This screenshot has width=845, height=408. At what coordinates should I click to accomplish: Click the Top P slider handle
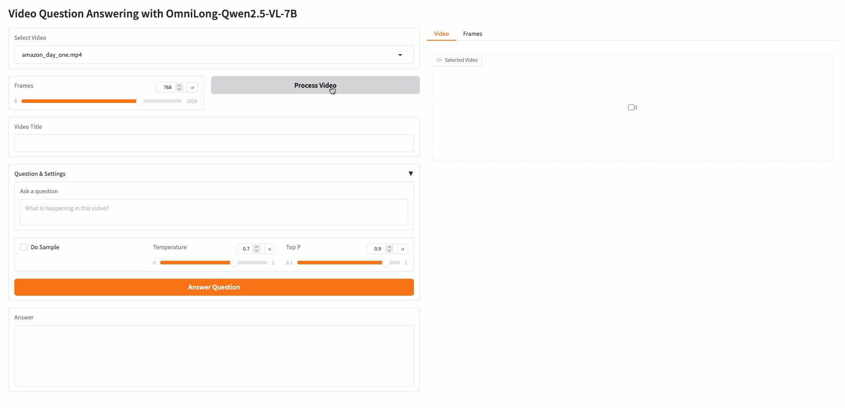coord(386,263)
